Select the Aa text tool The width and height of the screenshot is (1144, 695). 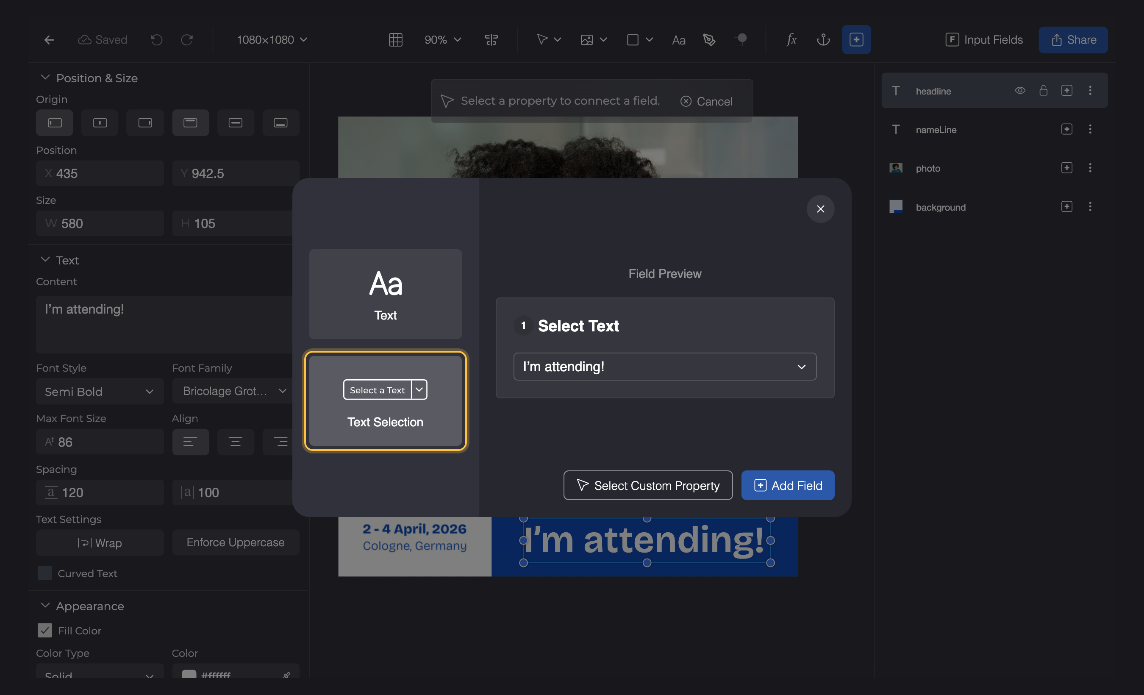click(x=678, y=40)
